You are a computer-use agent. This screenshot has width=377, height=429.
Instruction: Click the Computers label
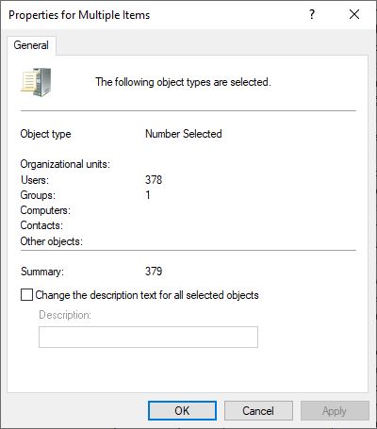pos(45,210)
